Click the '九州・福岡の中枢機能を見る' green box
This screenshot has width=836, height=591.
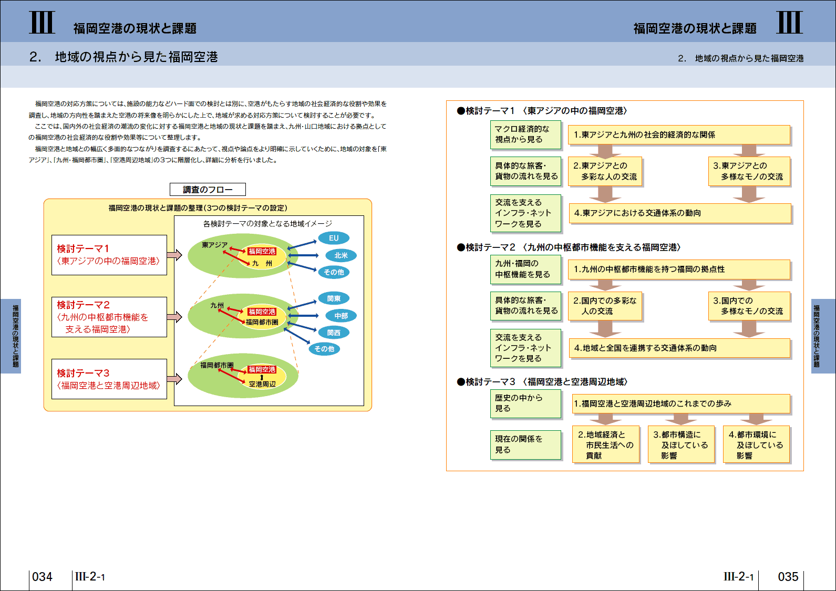(525, 269)
